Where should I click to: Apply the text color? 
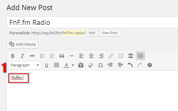[x=66, y=65]
